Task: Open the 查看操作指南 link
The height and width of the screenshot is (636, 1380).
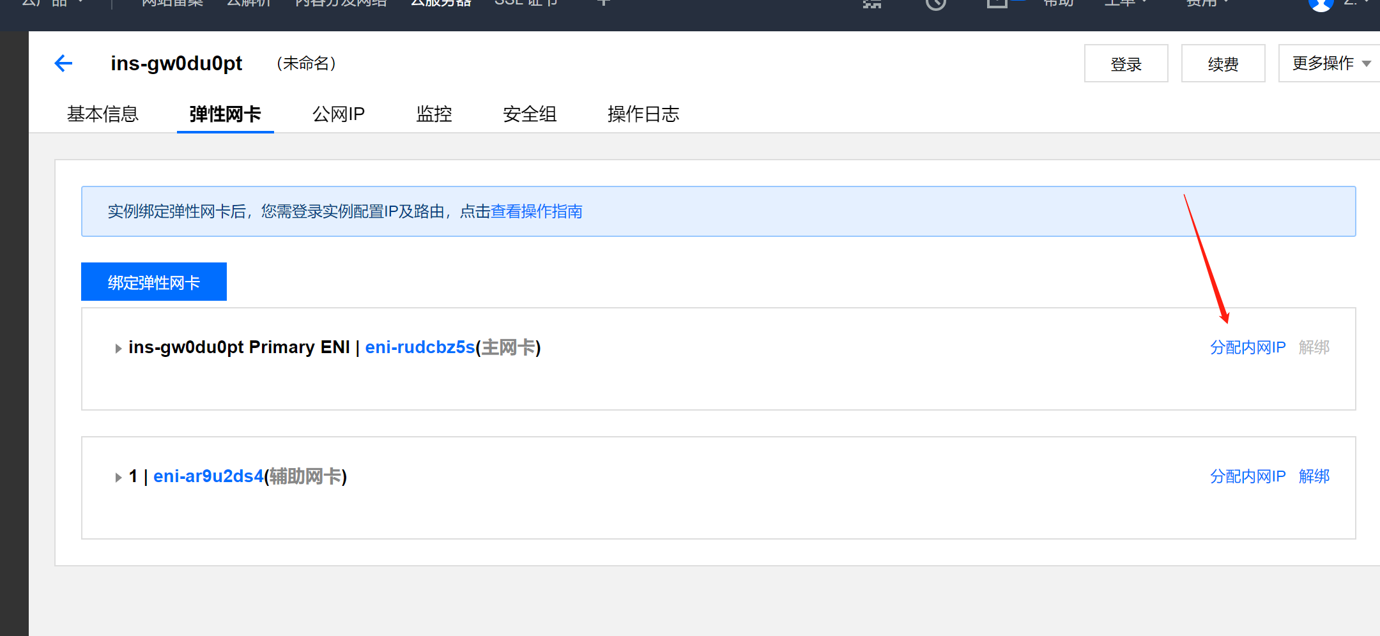Action: pyautogui.click(x=537, y=211)
